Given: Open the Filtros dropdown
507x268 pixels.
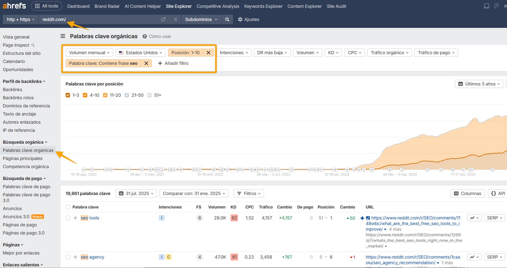Looking at the screenshot, I should [x=249, y=193].
